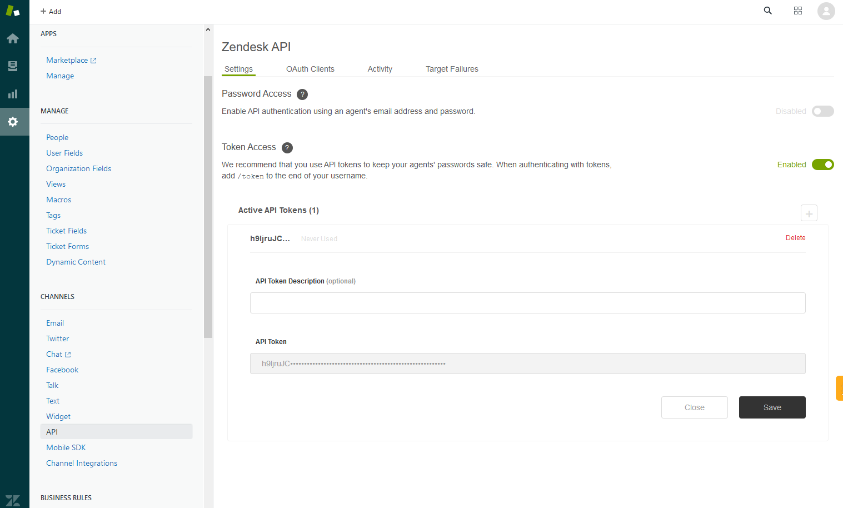Open the Marketplace link
The height and width of the screenshot is (508, 843).
67,60
